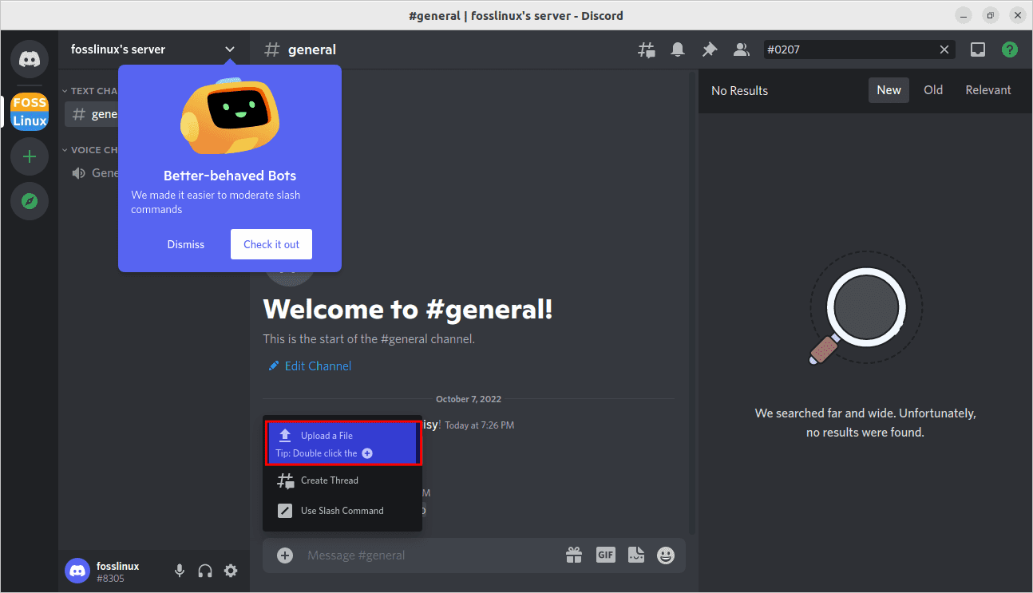Open Help question mark icon

coord(1010,49)
